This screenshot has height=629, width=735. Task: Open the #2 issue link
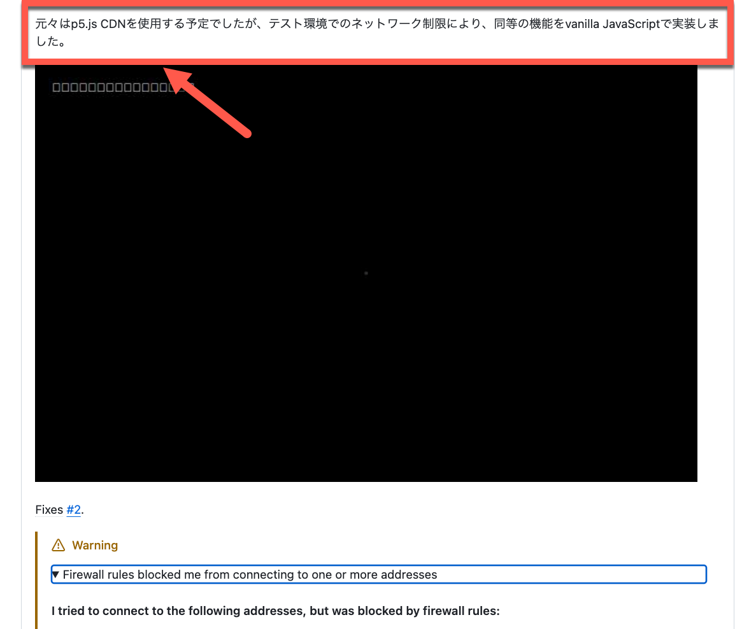coord(74,509)
